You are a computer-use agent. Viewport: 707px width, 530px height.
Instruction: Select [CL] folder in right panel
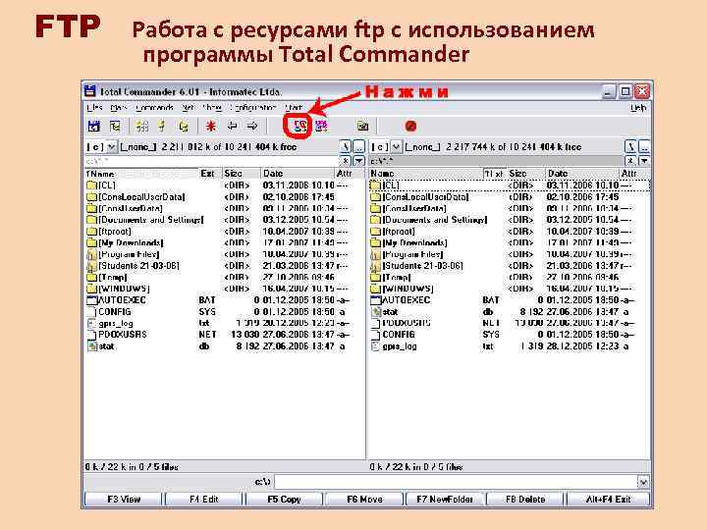(x=510, y=185)
